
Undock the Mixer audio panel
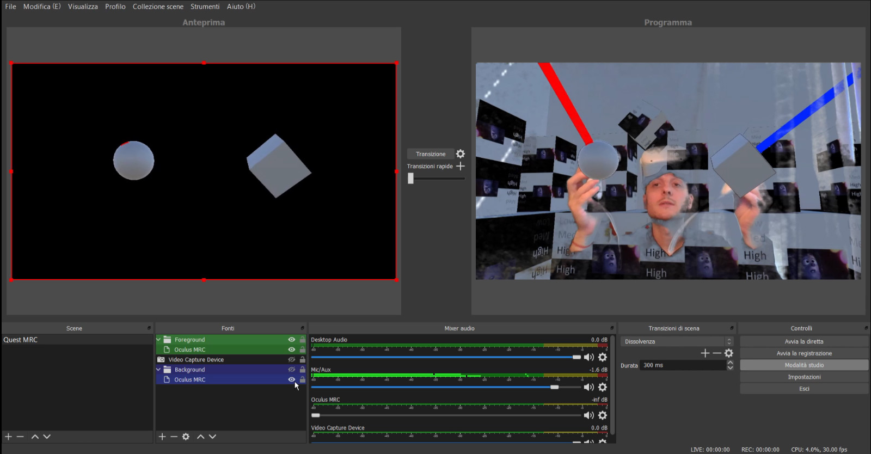click(x=612, y=328)
